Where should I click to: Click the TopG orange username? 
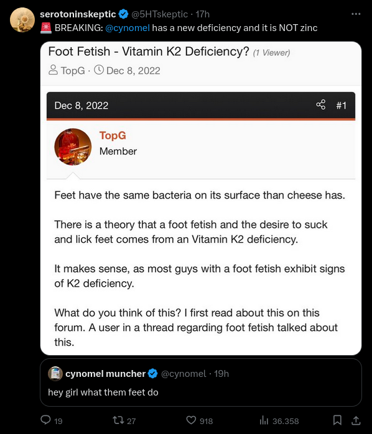point(113,135)
